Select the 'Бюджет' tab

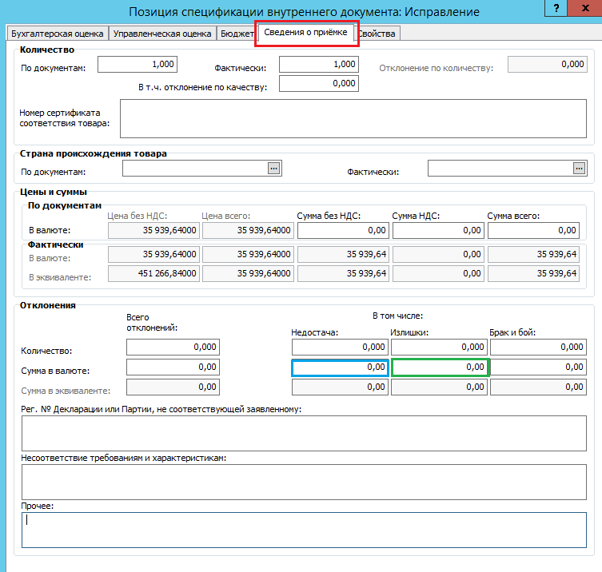(x=237, y=34)
